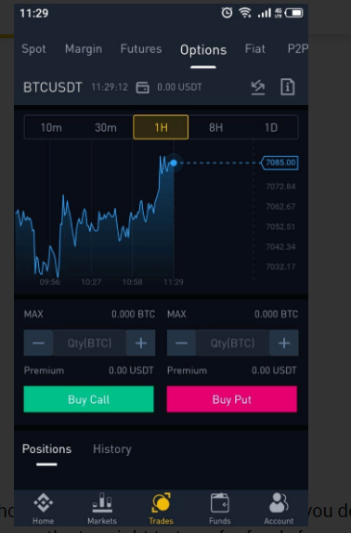Open the History tab
The image size is (351, 533).
(x=112, y=449)
